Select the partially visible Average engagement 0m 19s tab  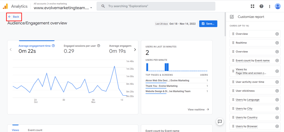[x=120, y=49]
